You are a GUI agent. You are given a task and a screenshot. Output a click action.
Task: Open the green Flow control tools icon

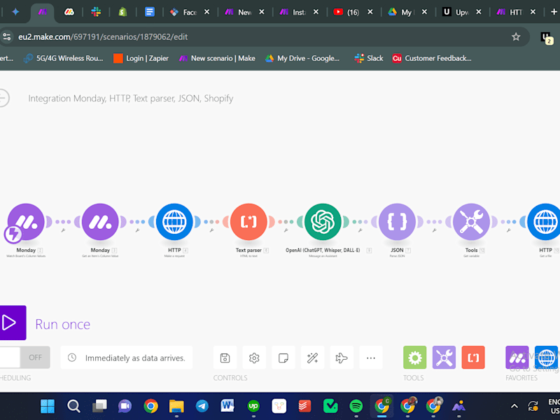[x=415, y=357]
